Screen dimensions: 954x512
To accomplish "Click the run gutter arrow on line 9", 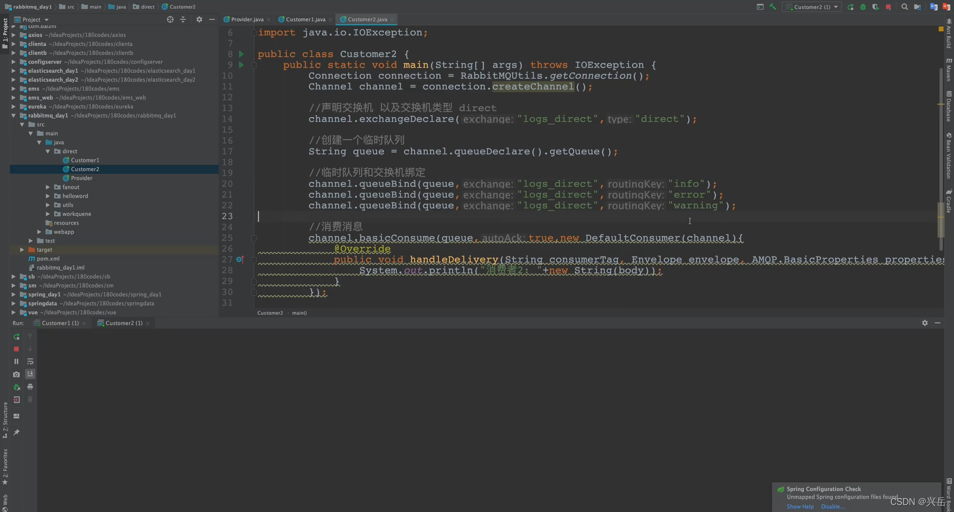I will pyautogui.click(x=241, y=65).
